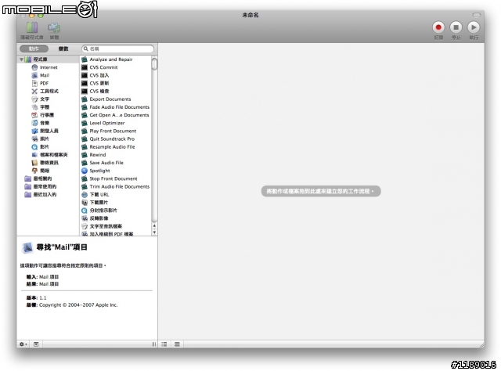Start recording with the red Record button
The width and height of the screenshot is (501, 371).
(438, 27)
